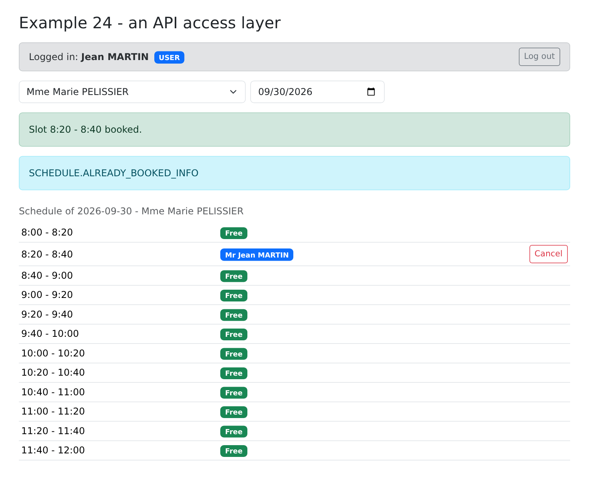The width and height of the screenshot is (589, 484).
Task: Select the 9:00 - 9:20 time label
Action: click(47, 295)
